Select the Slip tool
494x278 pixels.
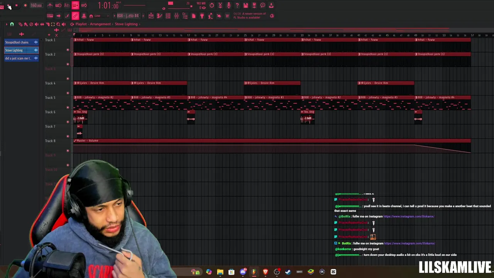pos(42,24)
